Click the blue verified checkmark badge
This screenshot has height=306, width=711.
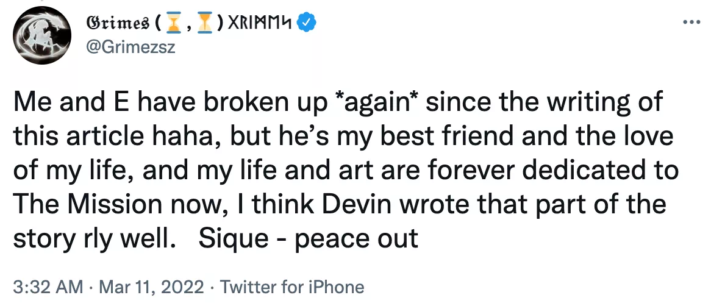click(x=307, y=23)
